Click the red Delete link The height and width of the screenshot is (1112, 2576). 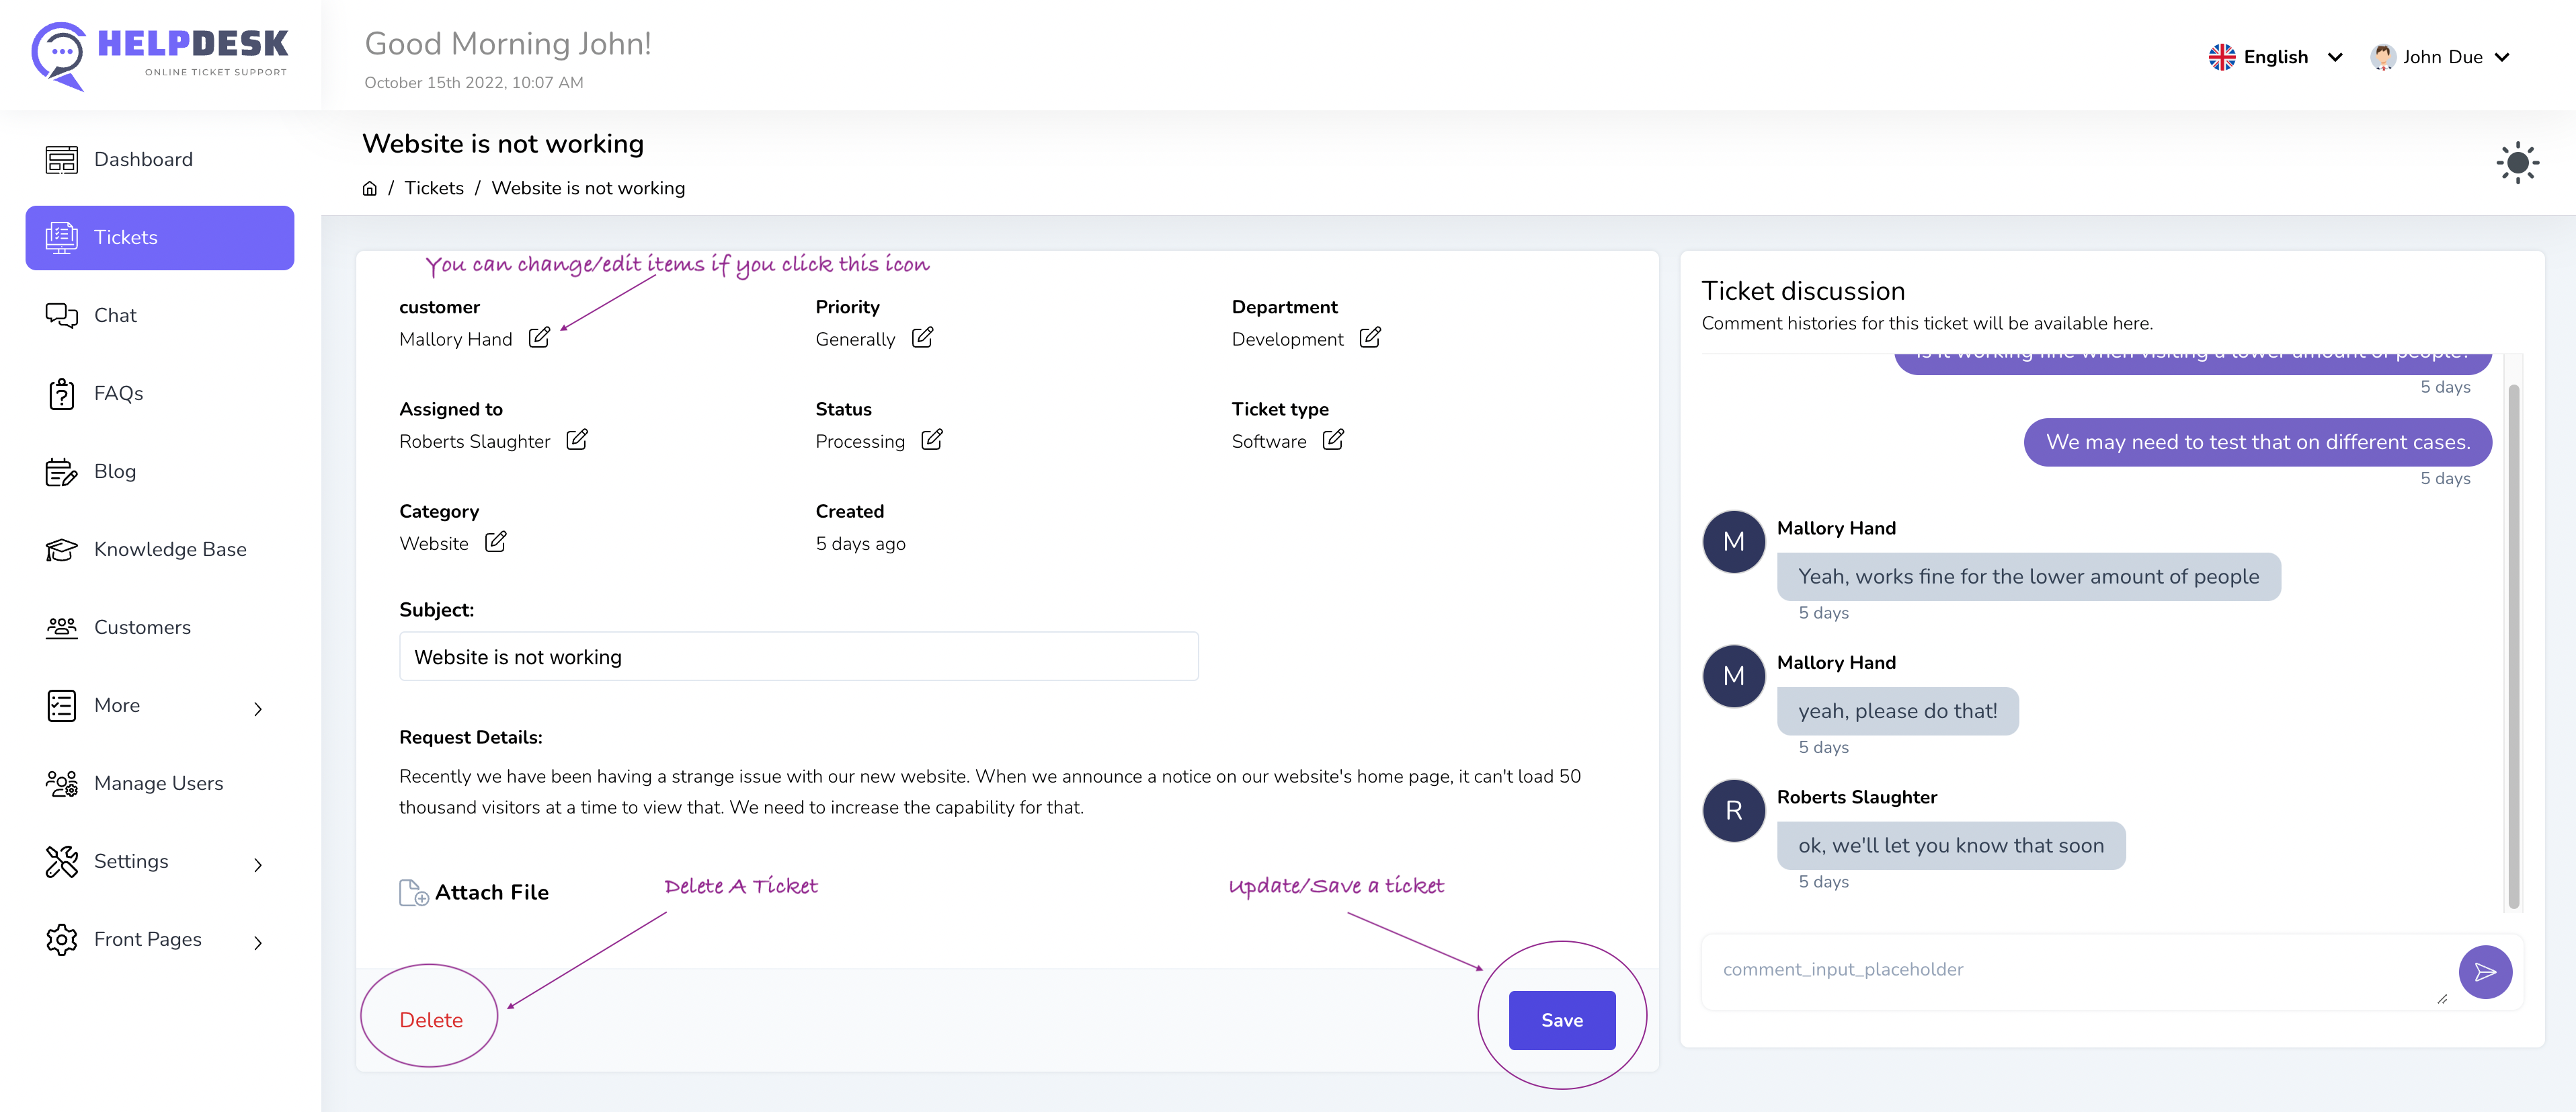[431, 1020]
